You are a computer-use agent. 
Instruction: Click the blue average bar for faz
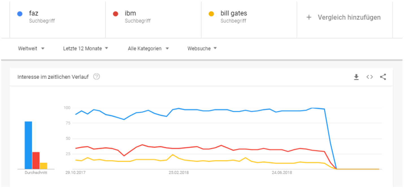click(x=28, y=145)
